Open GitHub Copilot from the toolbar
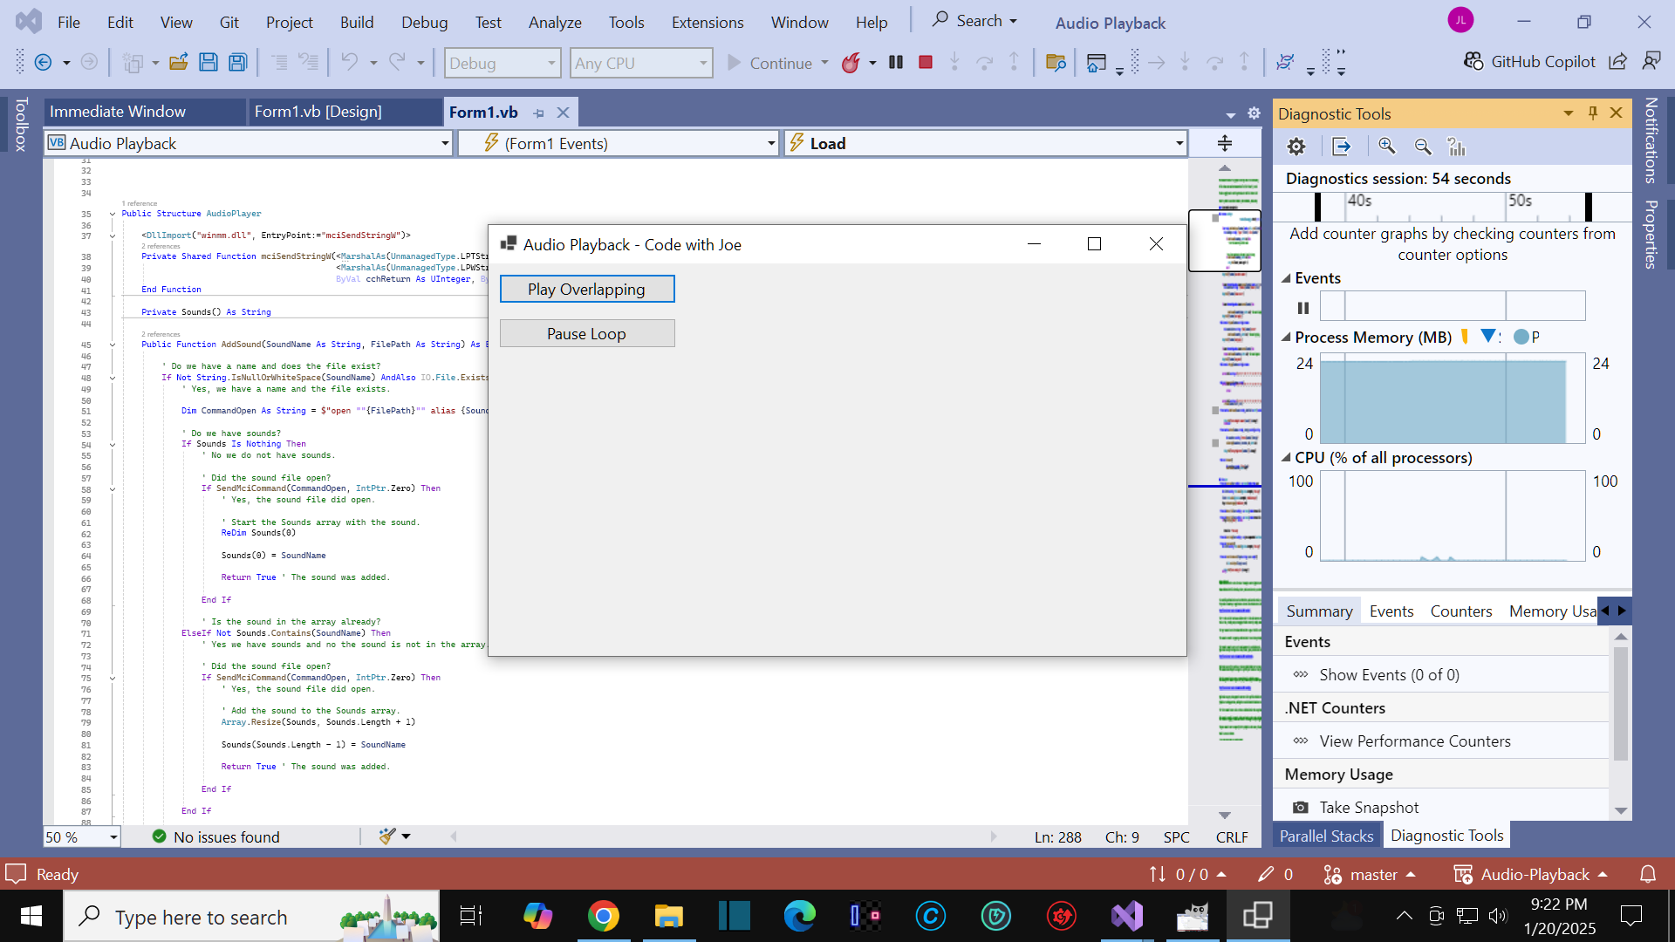1675x942 pixels. pyautogui.click(x=1530, y=62)
